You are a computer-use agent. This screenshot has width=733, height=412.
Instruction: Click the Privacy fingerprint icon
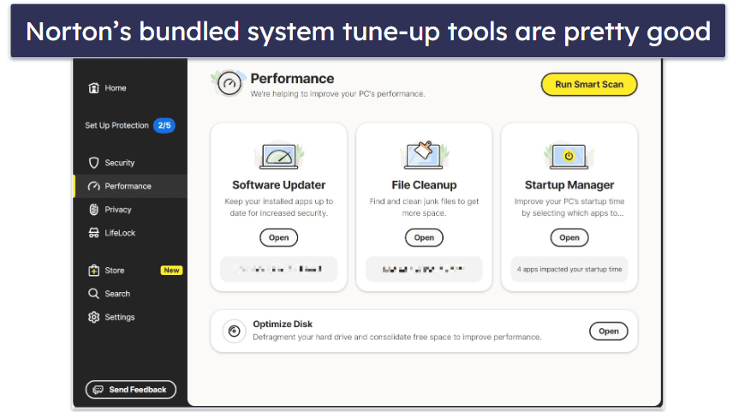coord(94,210)
